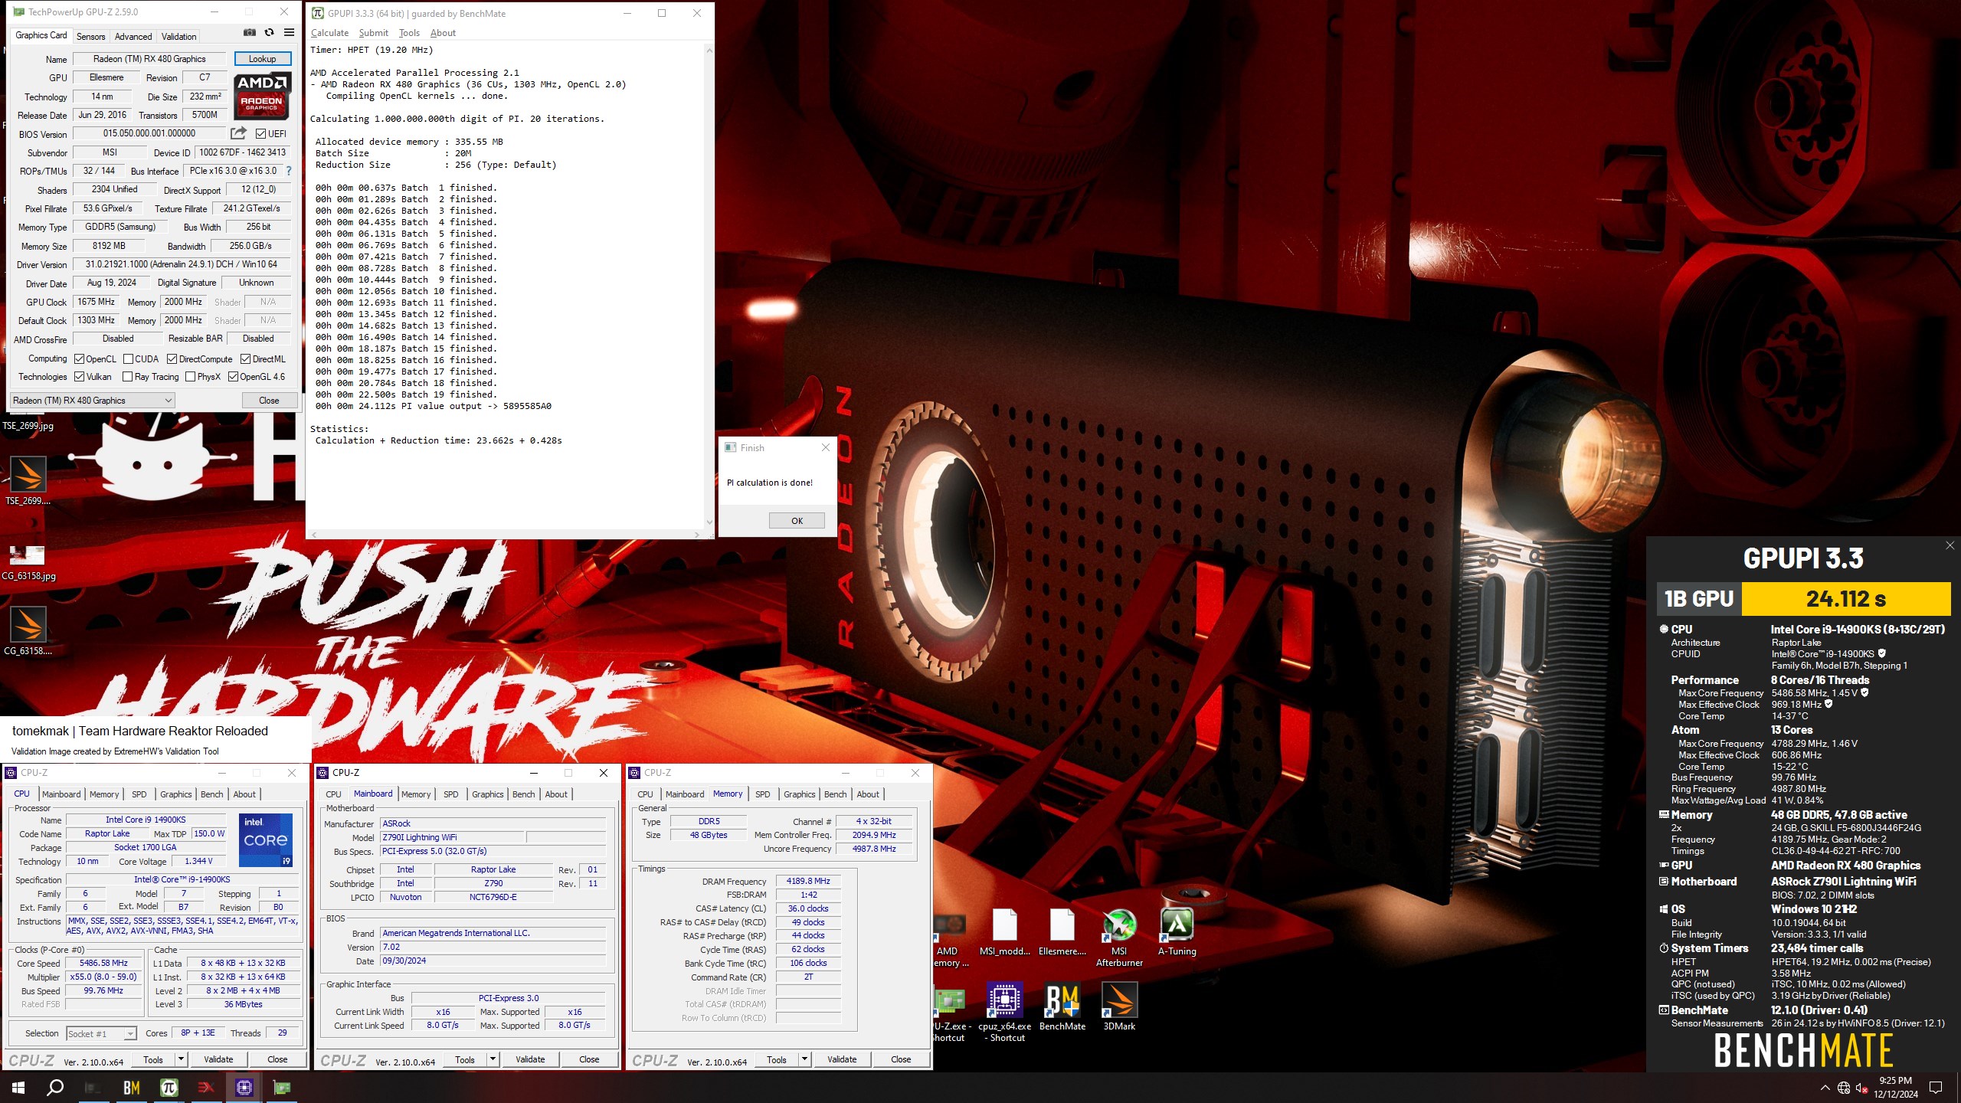Toggle the DirectML checkbox
The width and height of the screenshot is (1961, 1103).
245,359
